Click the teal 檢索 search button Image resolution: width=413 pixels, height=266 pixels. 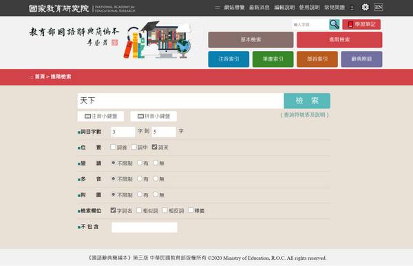(307, 101)
